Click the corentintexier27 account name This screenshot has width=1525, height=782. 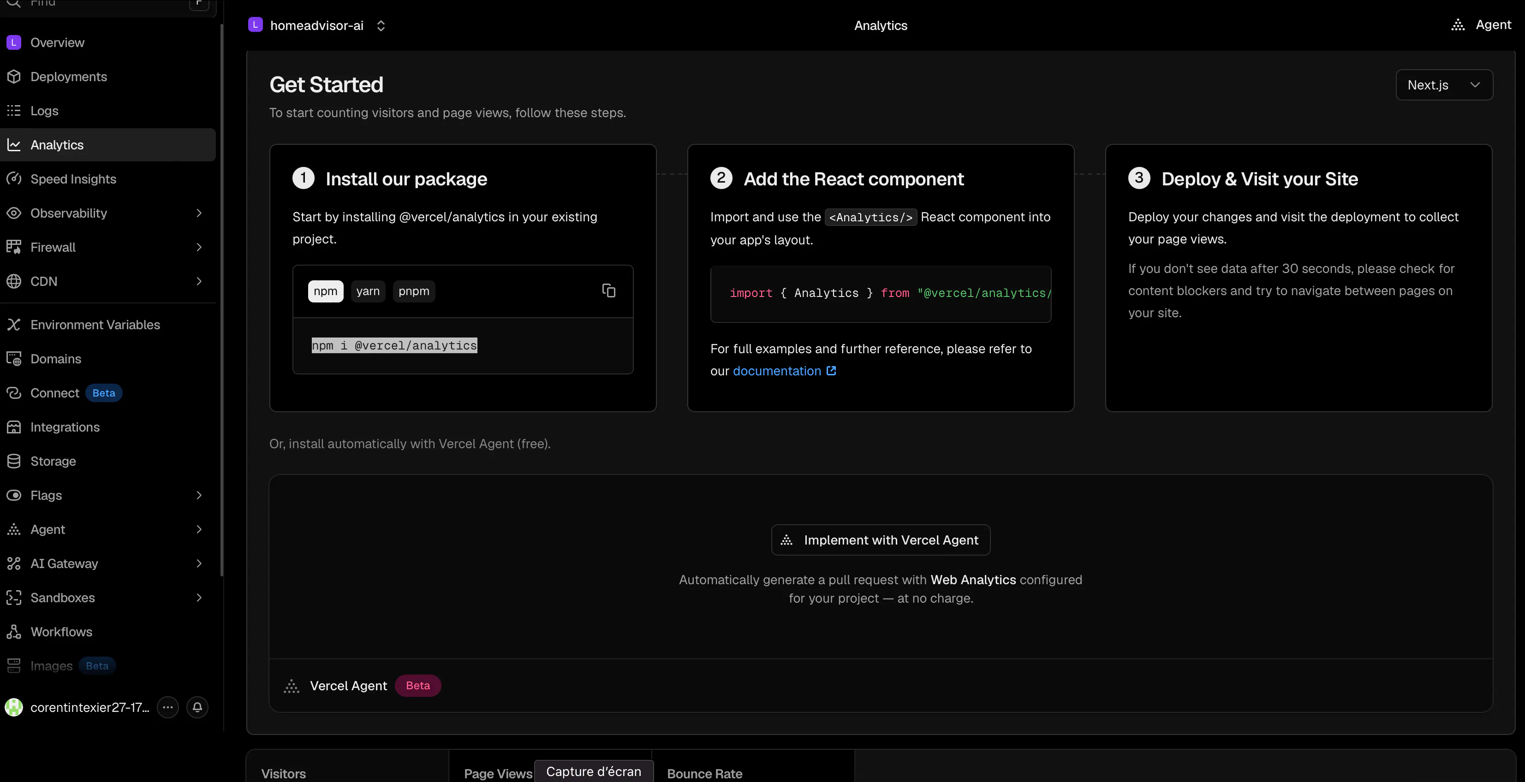[90, 707]
